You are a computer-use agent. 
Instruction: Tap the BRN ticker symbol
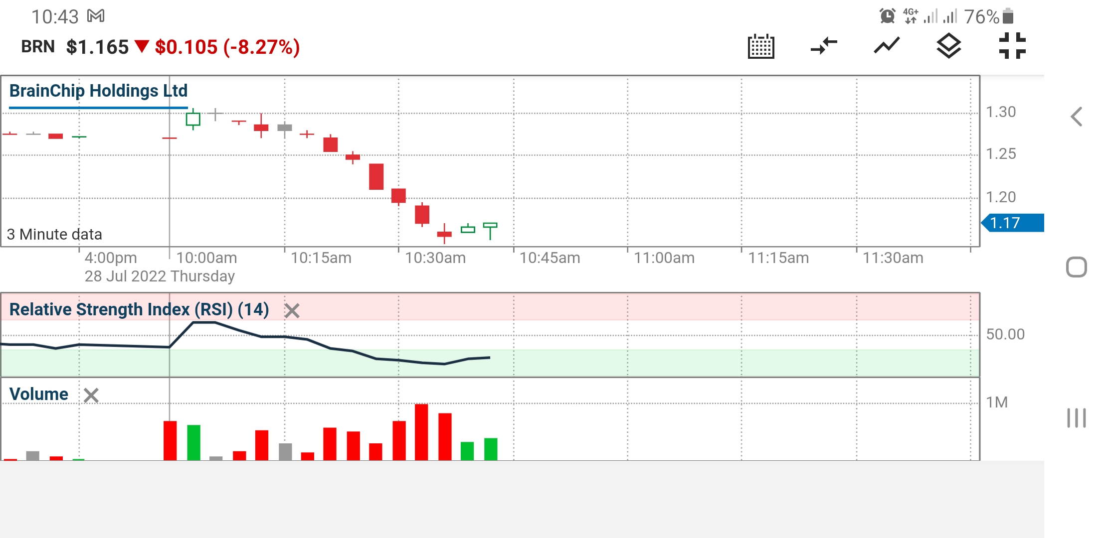pyautogui.click(x=38, y=47)
